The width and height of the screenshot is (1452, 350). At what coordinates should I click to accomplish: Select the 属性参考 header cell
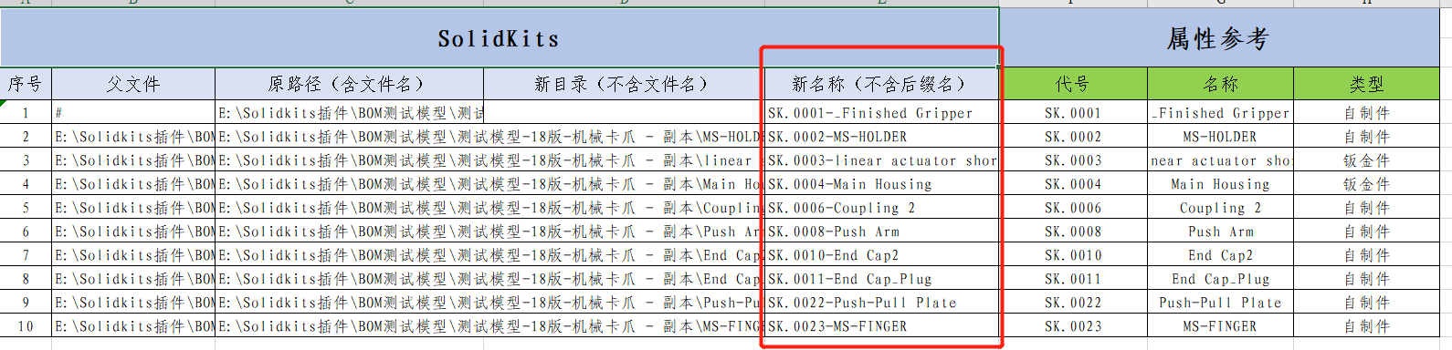pos(1219,38)
